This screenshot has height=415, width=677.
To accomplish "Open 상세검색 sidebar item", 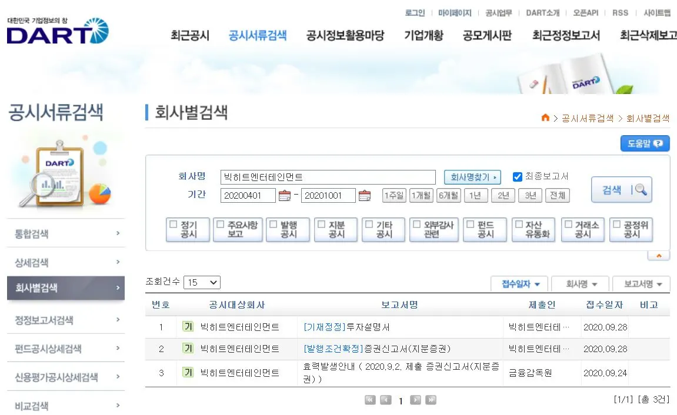I will [x=66, y=262].
